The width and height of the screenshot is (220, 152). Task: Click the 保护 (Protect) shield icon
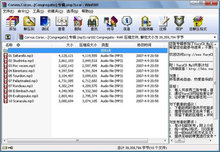(179, 23)
